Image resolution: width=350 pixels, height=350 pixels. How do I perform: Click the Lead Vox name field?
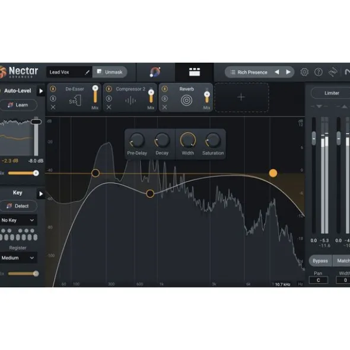click(69, 72)
